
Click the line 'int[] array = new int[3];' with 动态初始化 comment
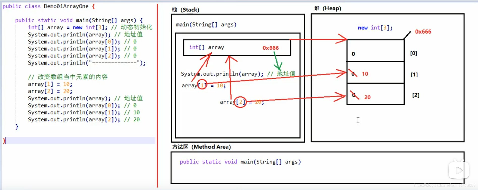[x=90, y=27]
